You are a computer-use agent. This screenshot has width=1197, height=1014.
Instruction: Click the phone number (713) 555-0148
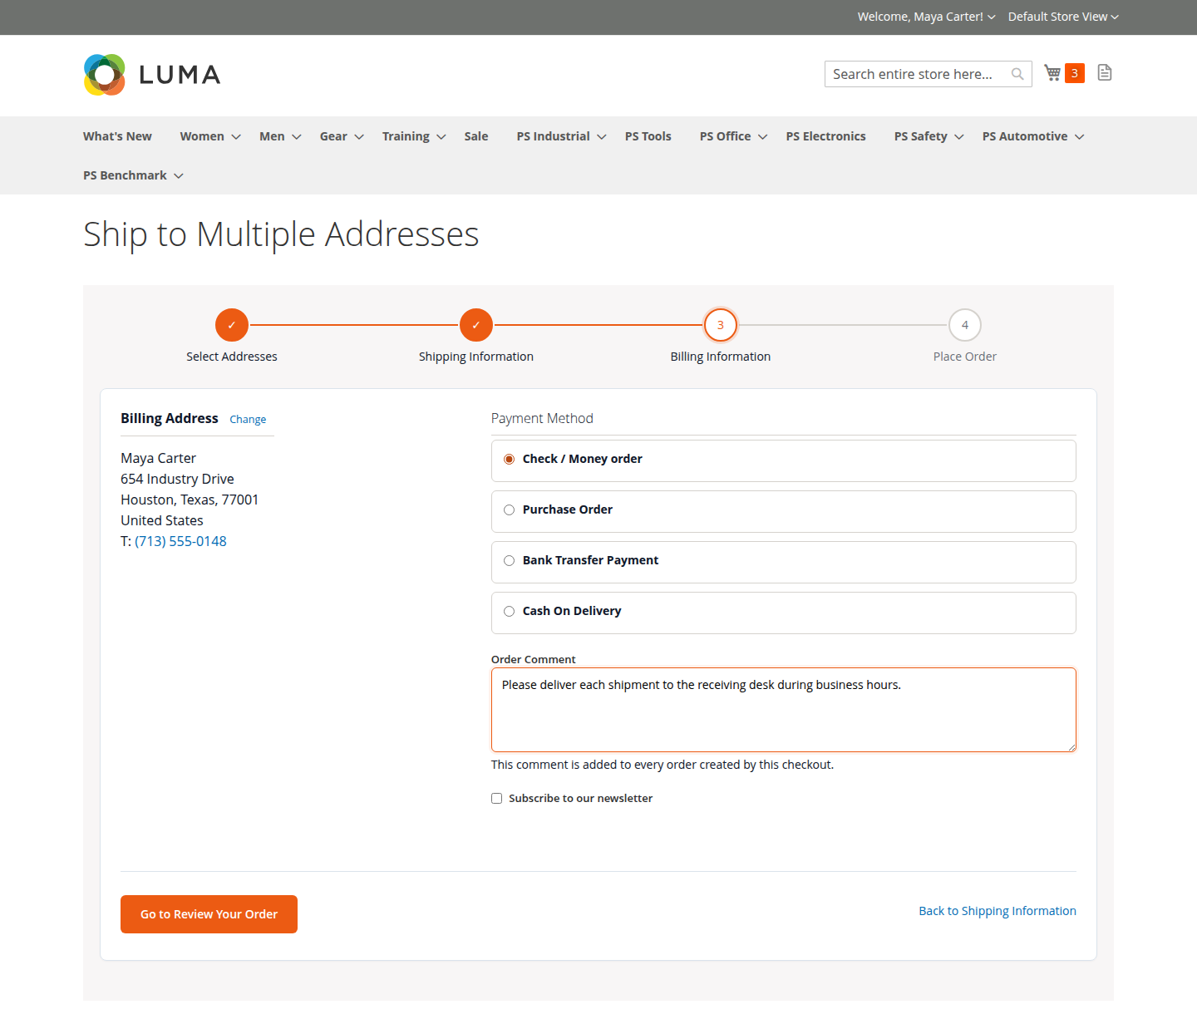[180, 541]
